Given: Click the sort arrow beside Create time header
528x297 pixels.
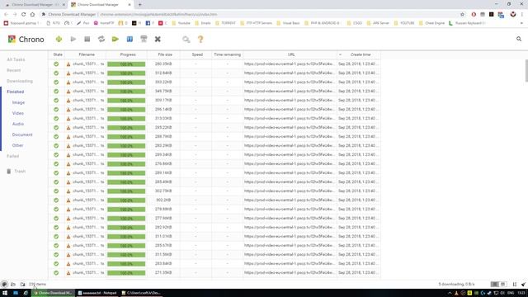Looking at the screenshot, I should (340, 54).
